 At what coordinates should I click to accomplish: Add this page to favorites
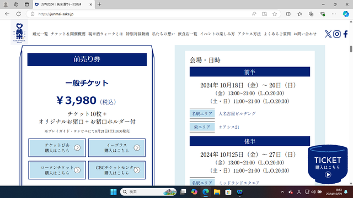point(275,14)
